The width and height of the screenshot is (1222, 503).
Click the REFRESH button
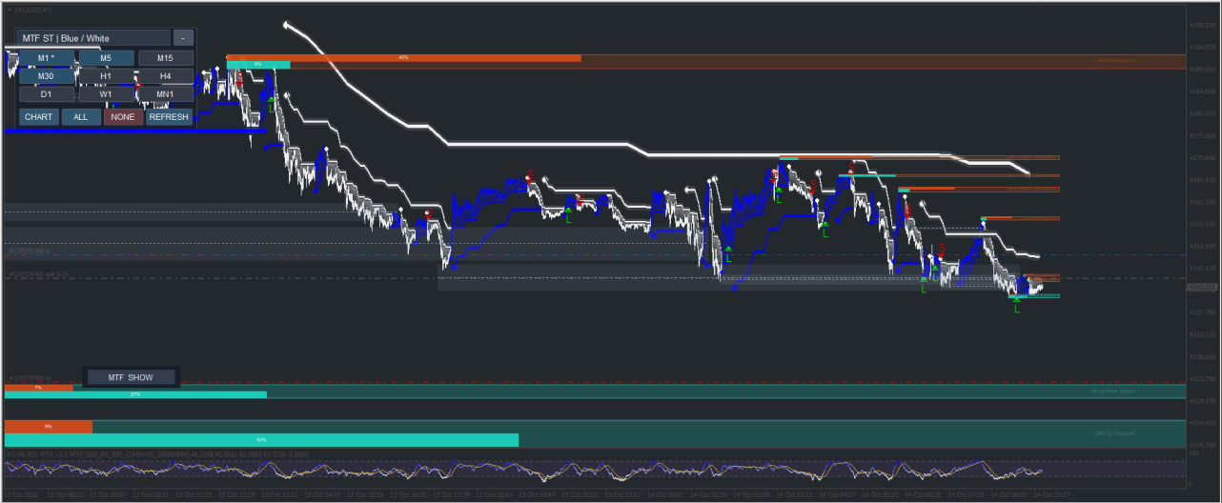point(170,117)
